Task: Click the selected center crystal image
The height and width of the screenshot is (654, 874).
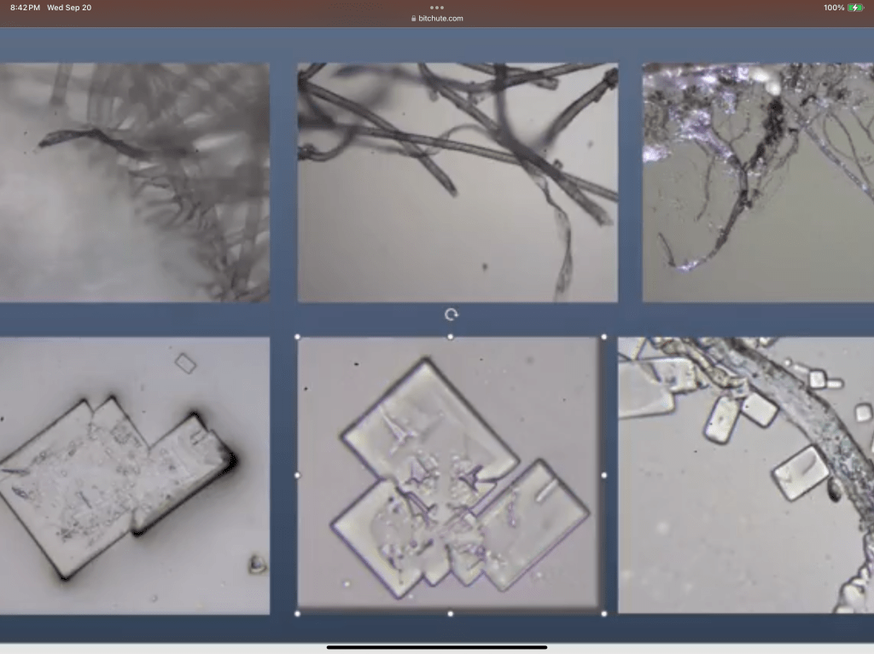Action: click(x=451, y=475)
